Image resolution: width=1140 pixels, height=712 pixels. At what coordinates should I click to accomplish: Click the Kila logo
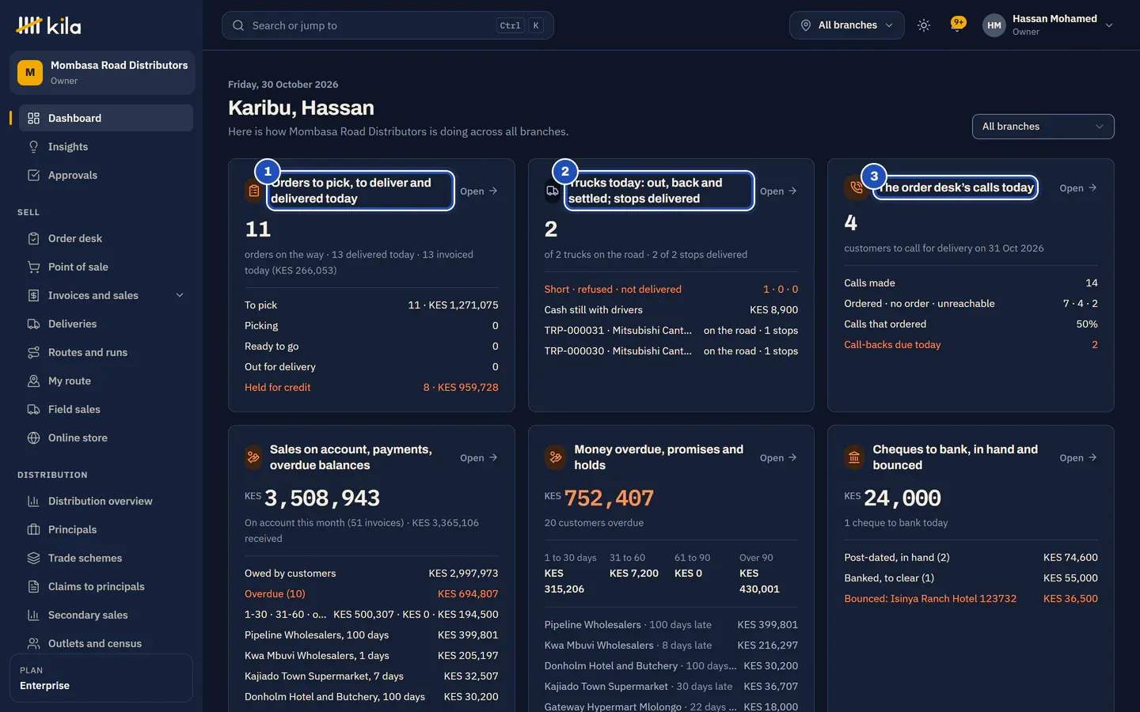(x=48, y=25)
